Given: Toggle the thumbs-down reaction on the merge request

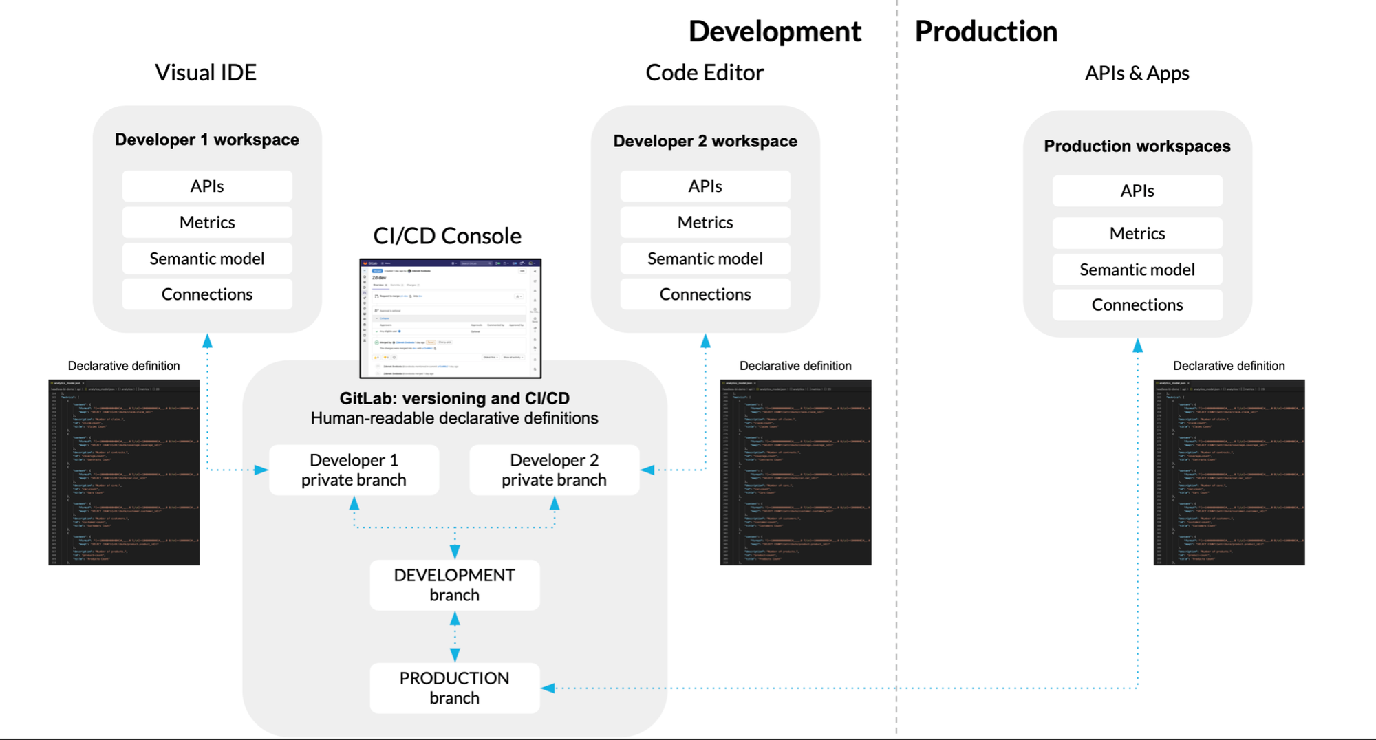Looking at the screenshot, I should coord(386,358).
